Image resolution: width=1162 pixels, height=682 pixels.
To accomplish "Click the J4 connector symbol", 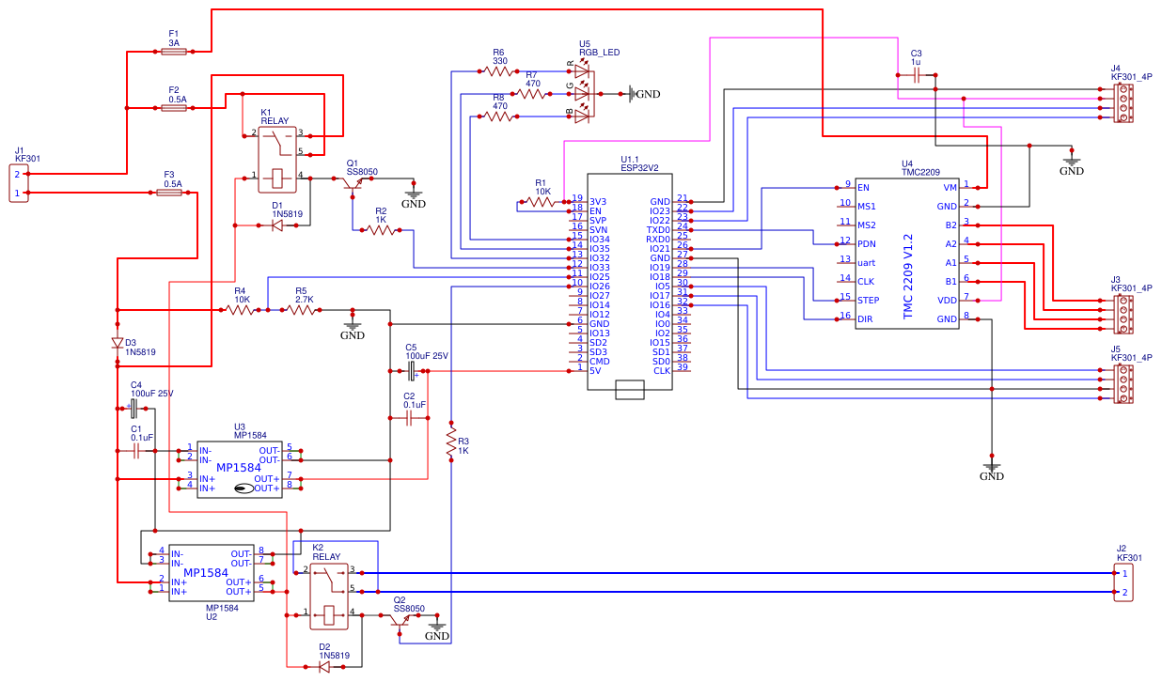I will pos(1123,103).
